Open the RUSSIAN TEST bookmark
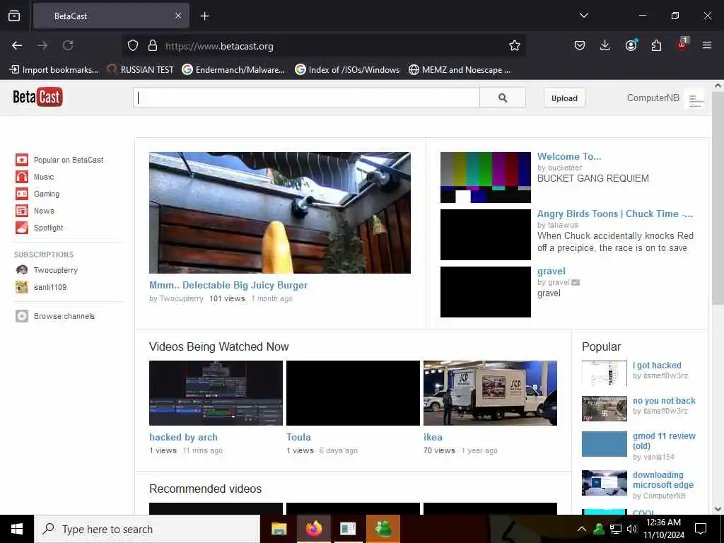Viewport: 724px width, 543px height. [141, 70]
